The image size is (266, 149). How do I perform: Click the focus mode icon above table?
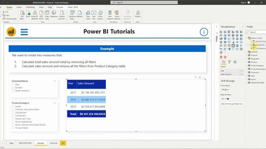pyautogui.click(x=200, y=77)
